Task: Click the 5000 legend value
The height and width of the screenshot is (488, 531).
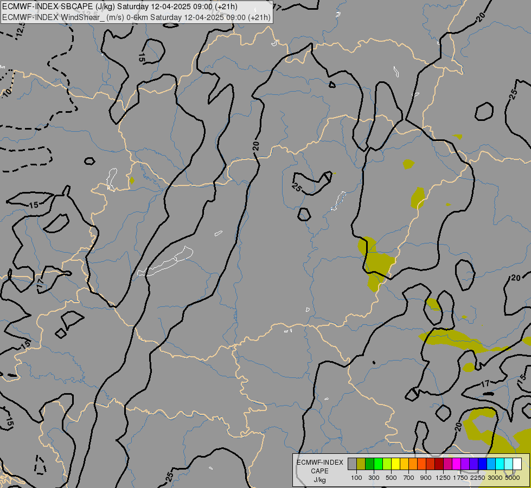Action: click(513, 478)
